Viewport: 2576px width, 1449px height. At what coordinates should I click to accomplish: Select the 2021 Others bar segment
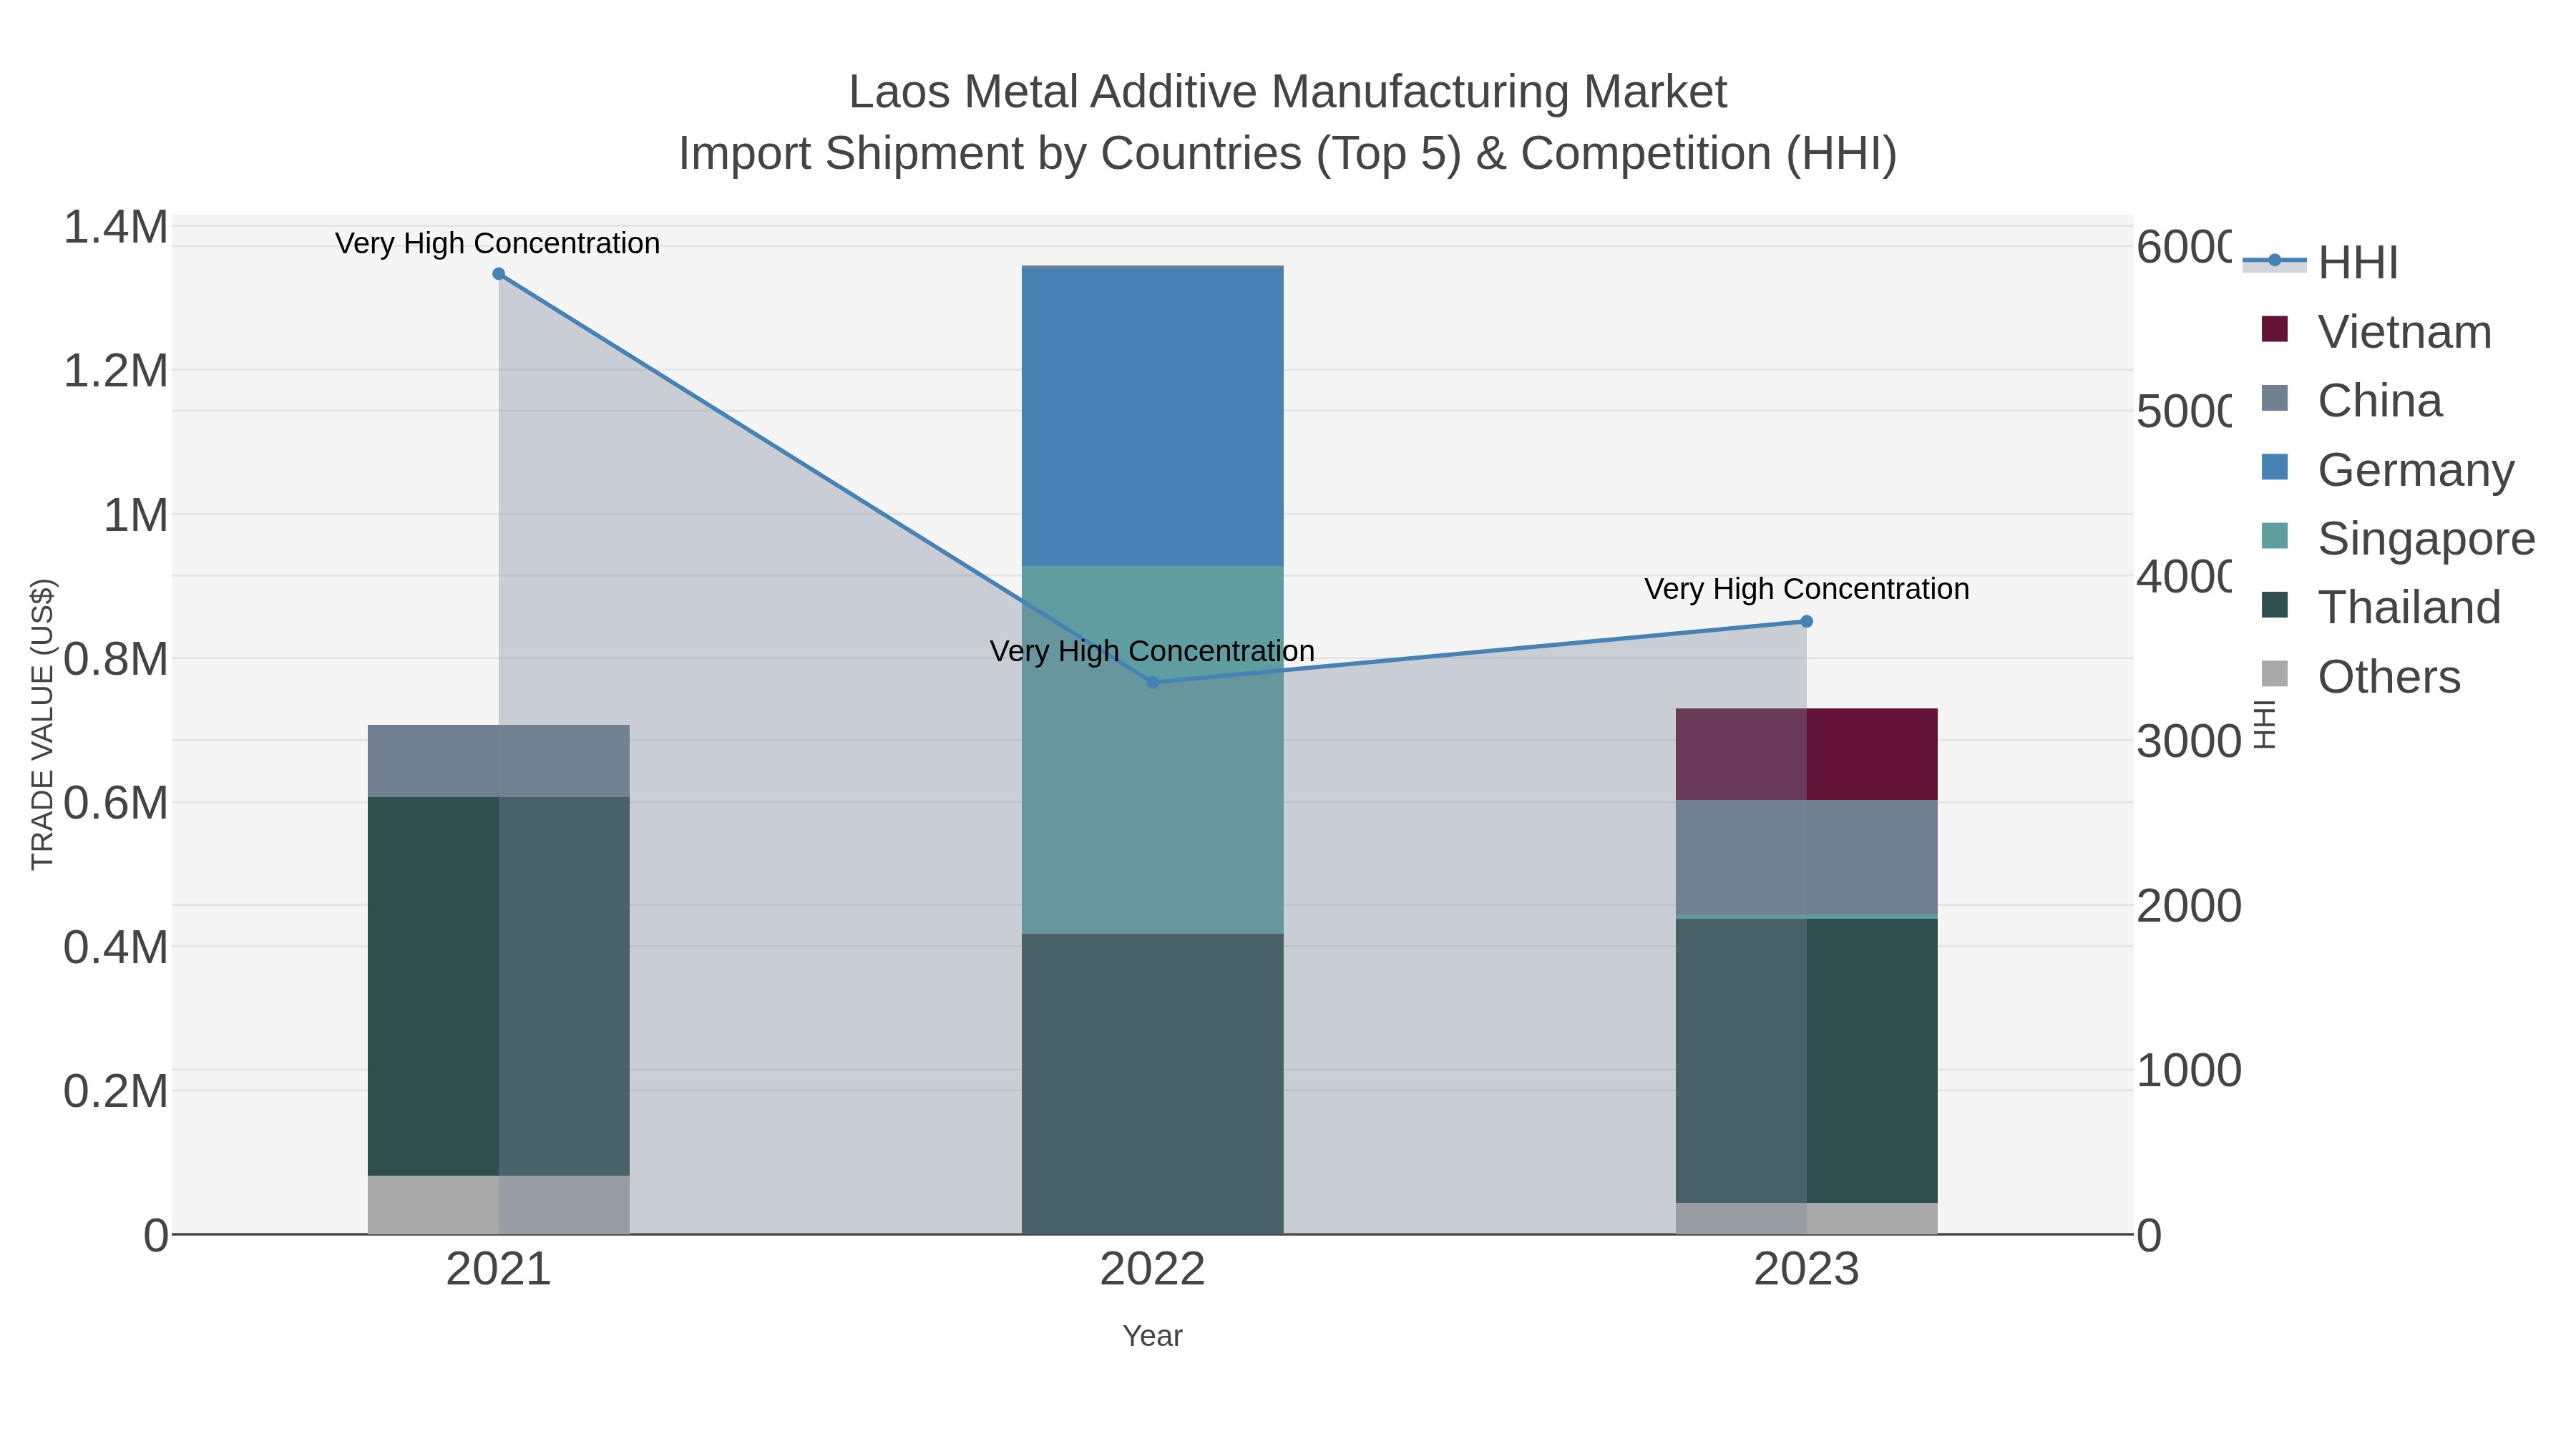499,1205
